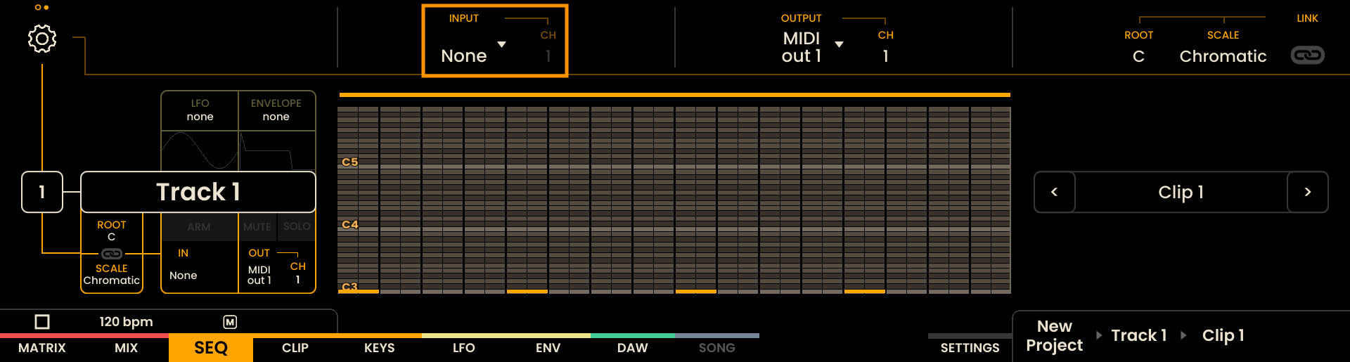Click the orange clip length bar above the grid
The image size is (1350, 362).
click(x=675, y=95)
